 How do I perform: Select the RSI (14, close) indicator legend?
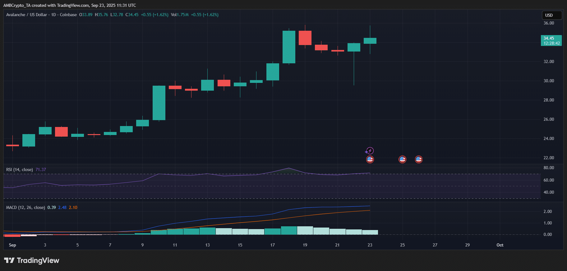click(19, 170)
